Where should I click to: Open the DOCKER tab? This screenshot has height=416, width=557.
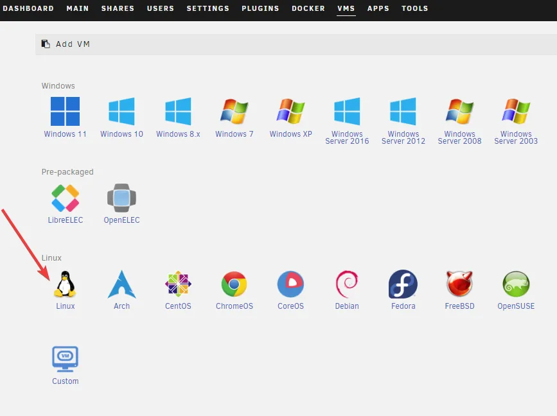click(x=308, y=8)
